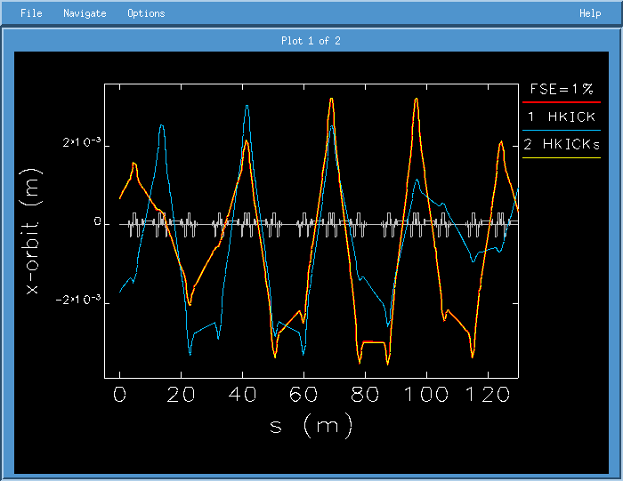
Task: Open the Help menu
Action: pyautogui.click(x=590, y=13)
